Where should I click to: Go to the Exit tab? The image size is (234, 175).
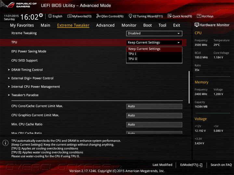[x=177, y=25]
